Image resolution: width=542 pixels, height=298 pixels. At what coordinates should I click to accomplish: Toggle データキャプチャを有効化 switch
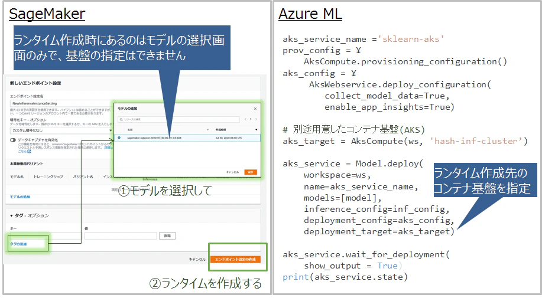click(13, 140)
